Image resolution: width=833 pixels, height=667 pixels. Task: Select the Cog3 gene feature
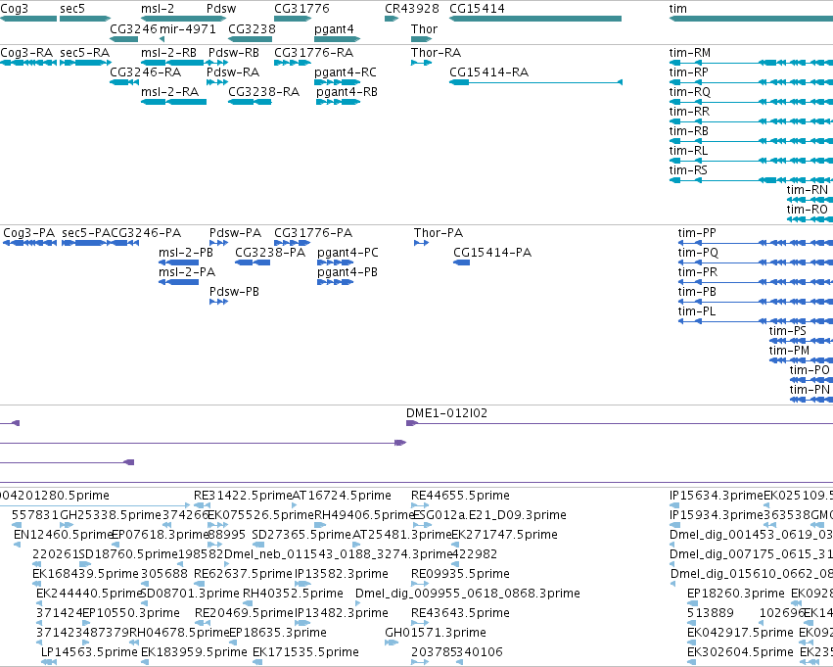[28, 19]
